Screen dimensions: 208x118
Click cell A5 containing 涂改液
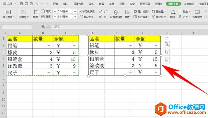click(x=19, y=66)
